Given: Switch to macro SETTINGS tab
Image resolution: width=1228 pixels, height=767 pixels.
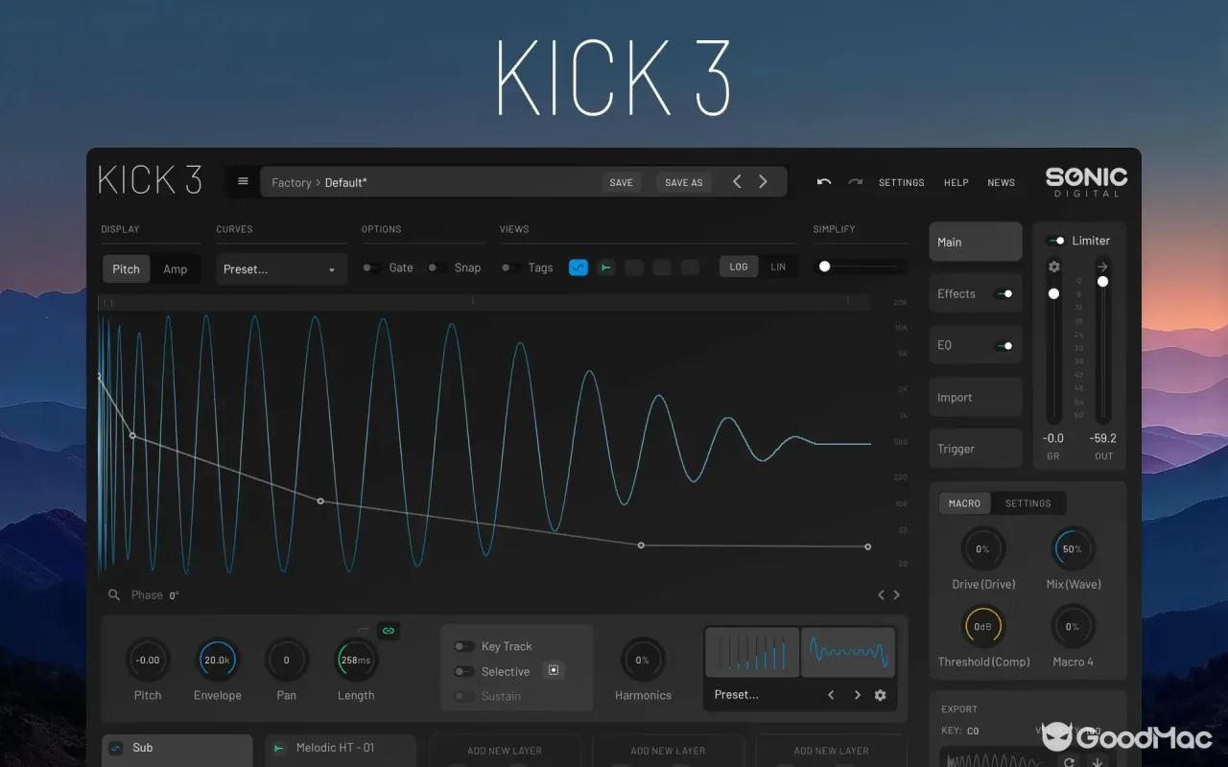Looking at the screenshot, I should click(x=1027, y=503).
